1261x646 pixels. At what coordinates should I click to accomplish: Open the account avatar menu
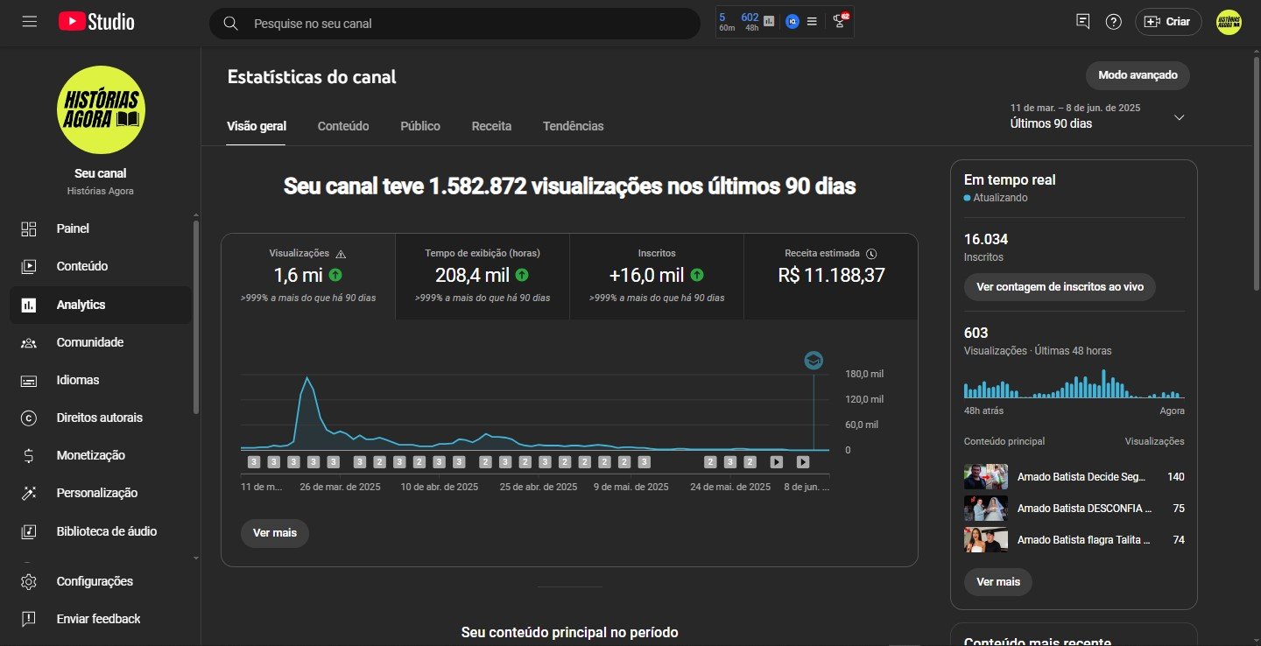point(1229,22)
